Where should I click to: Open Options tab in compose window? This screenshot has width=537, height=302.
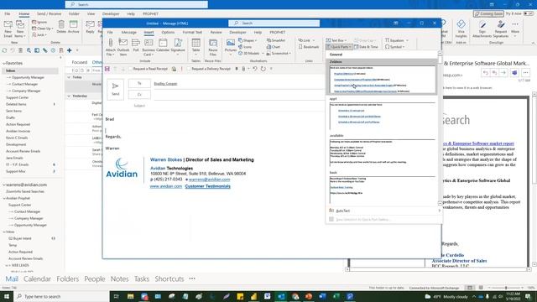click(x=168, y=32)
